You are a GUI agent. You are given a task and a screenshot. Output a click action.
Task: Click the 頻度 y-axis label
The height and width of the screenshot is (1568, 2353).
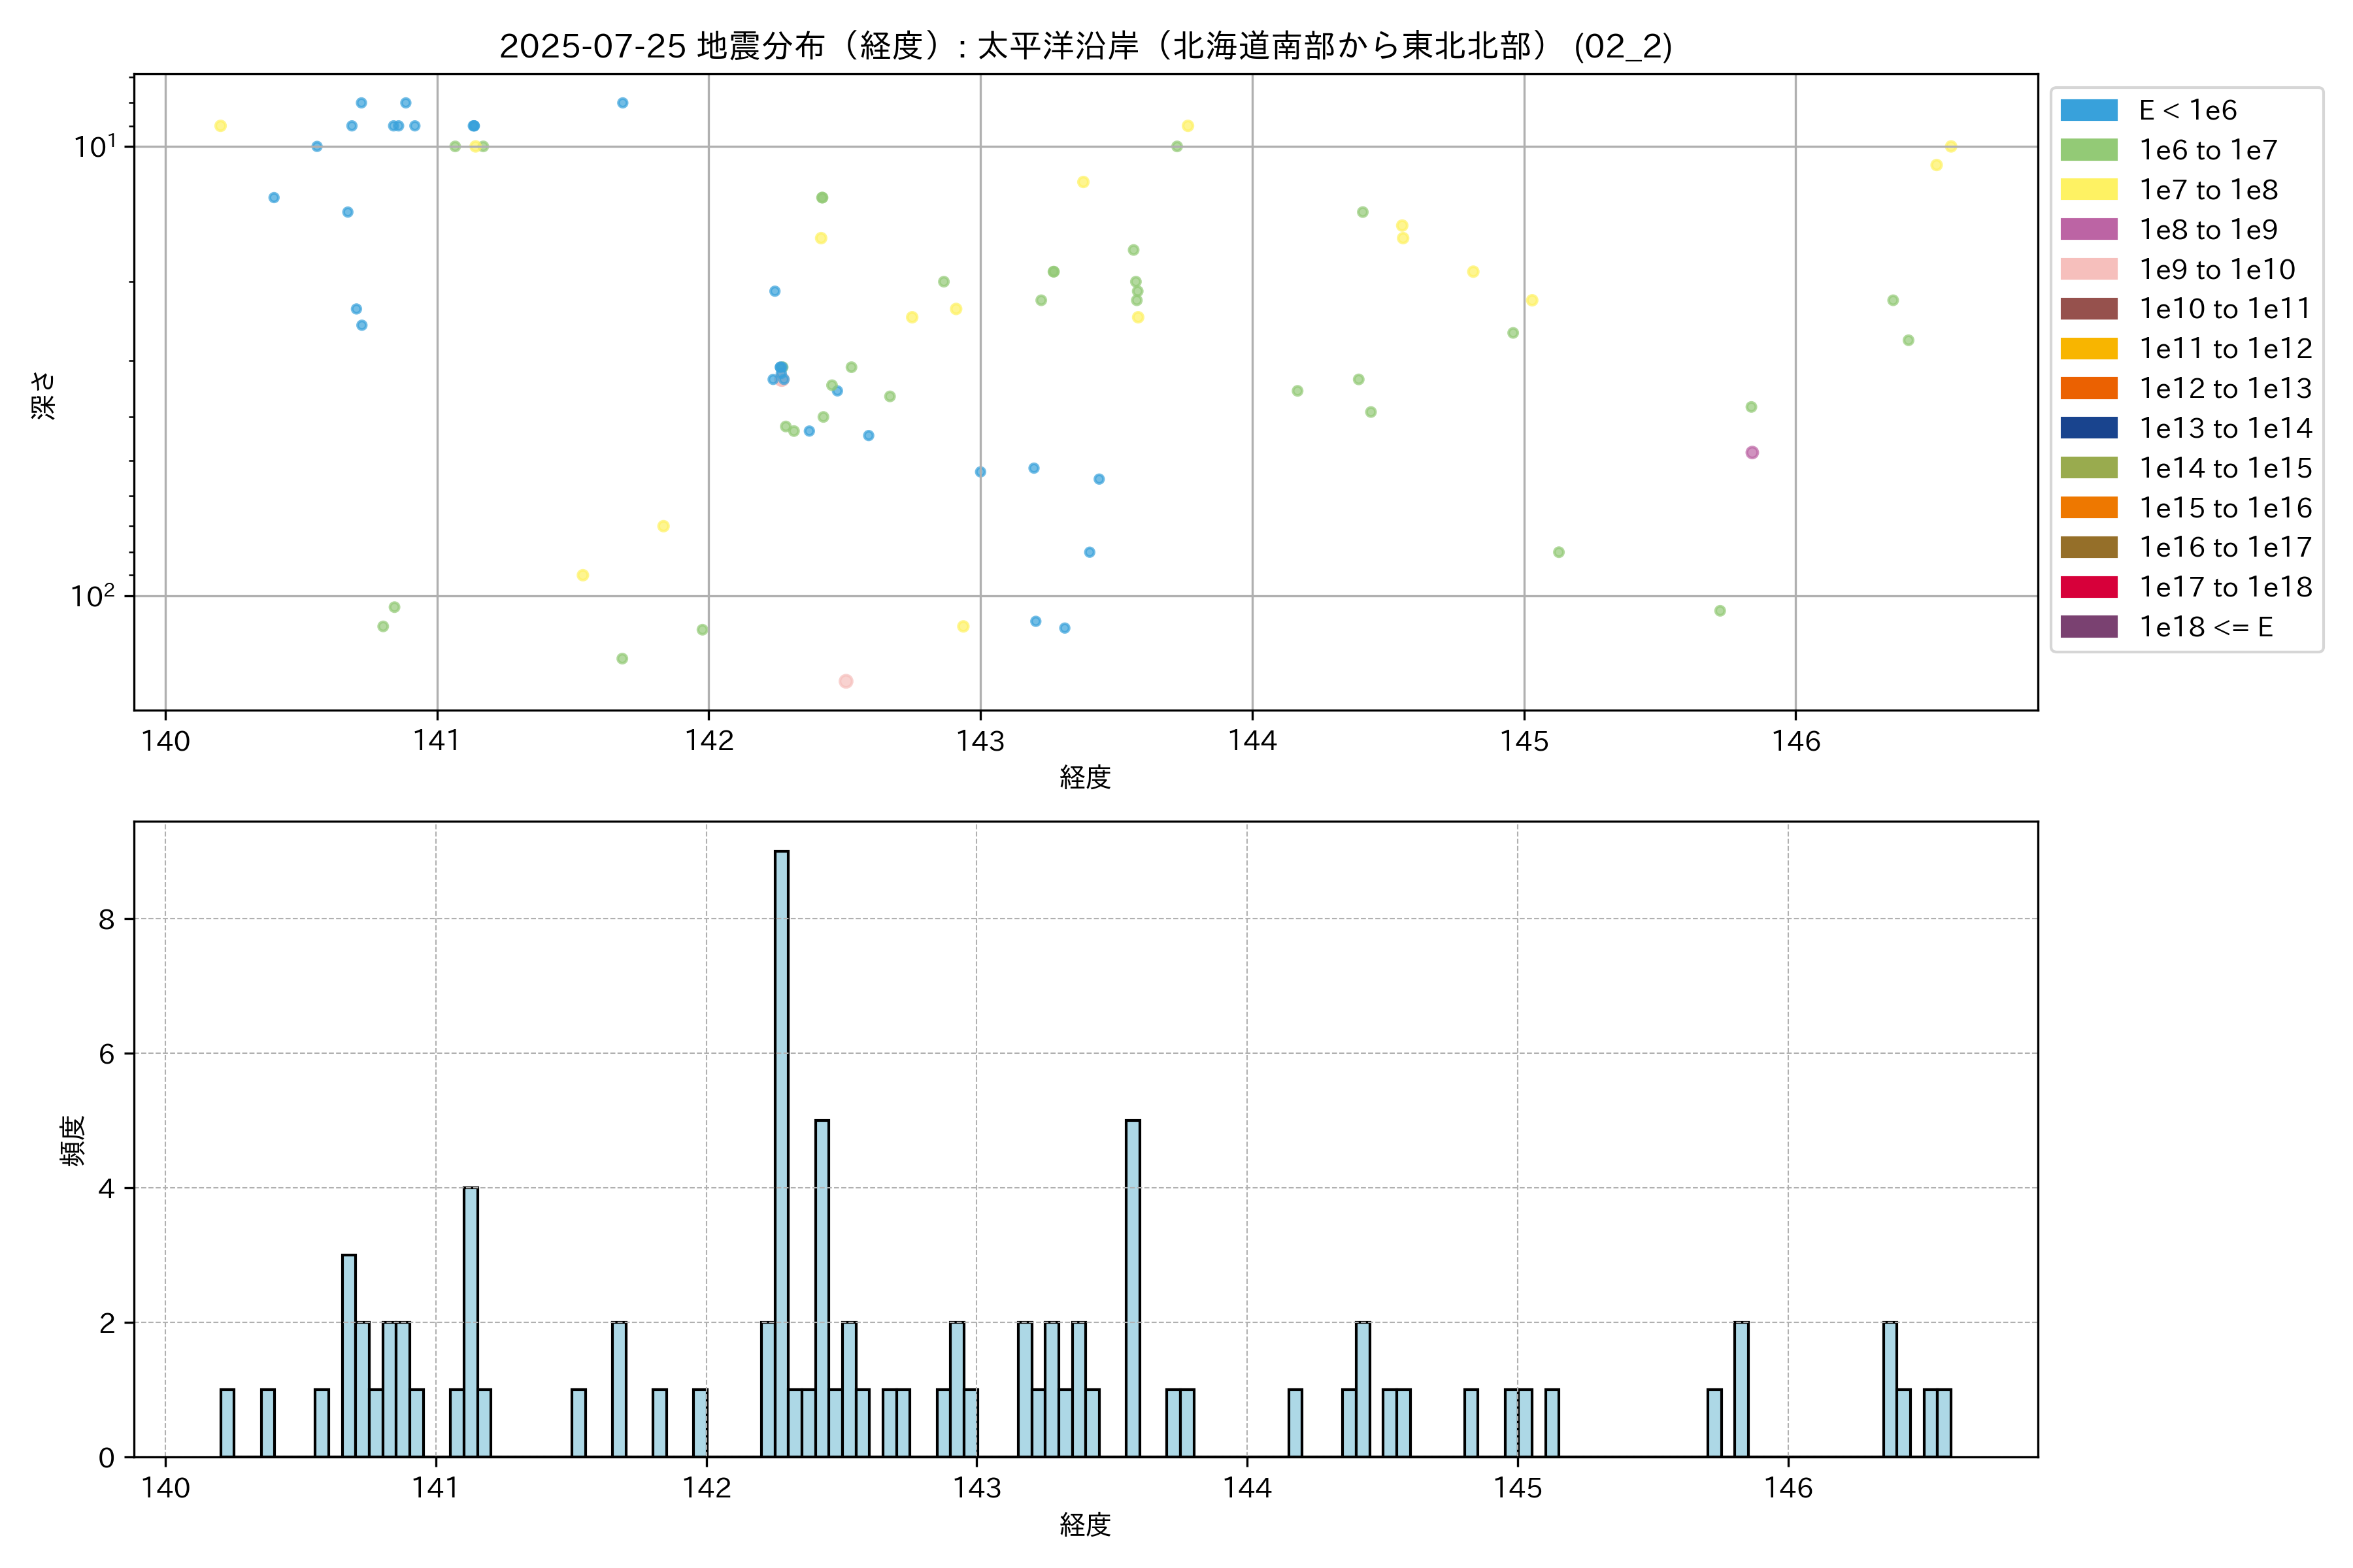73,1141
